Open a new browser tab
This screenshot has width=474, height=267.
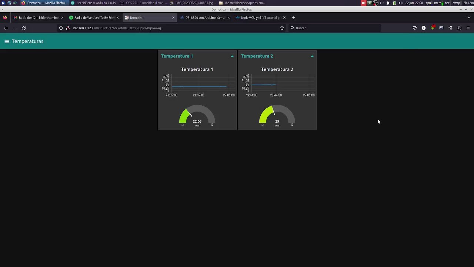[x=294, y=17]
